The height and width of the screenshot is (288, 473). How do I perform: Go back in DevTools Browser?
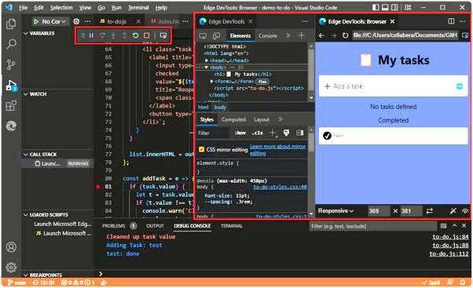coord(321,35)
